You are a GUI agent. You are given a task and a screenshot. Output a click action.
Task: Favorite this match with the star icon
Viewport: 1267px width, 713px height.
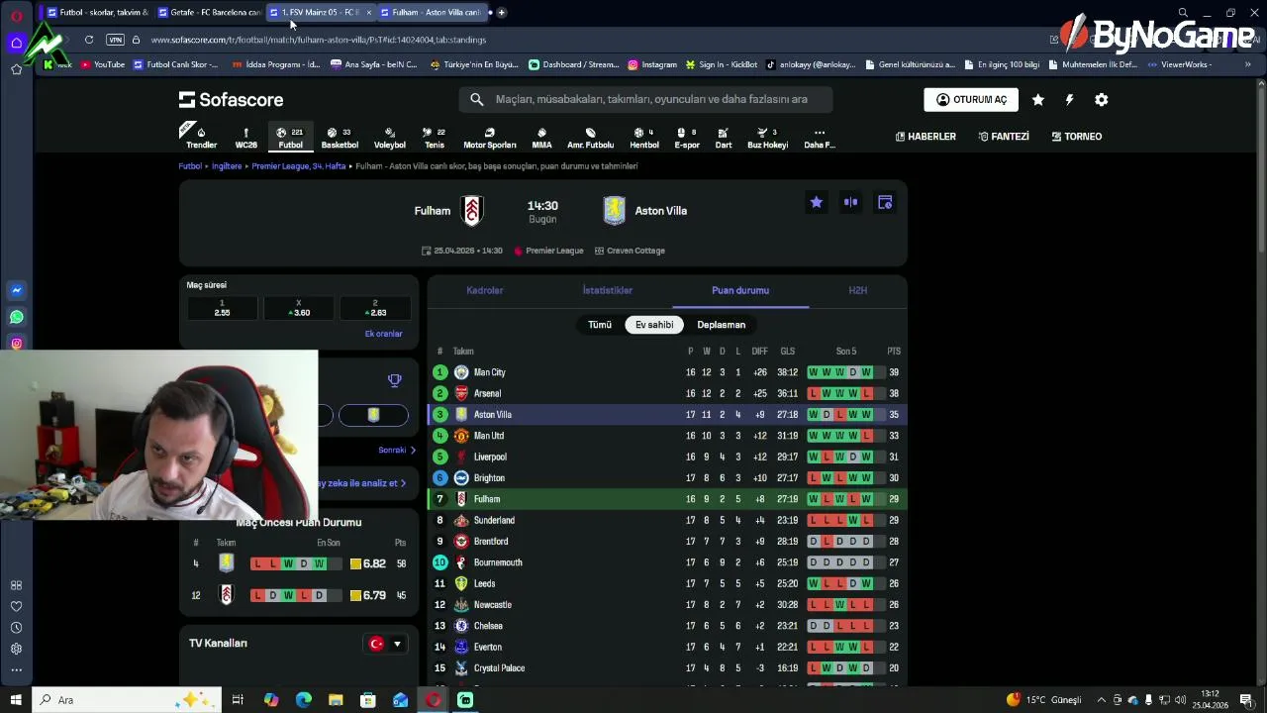click(816, 202)
